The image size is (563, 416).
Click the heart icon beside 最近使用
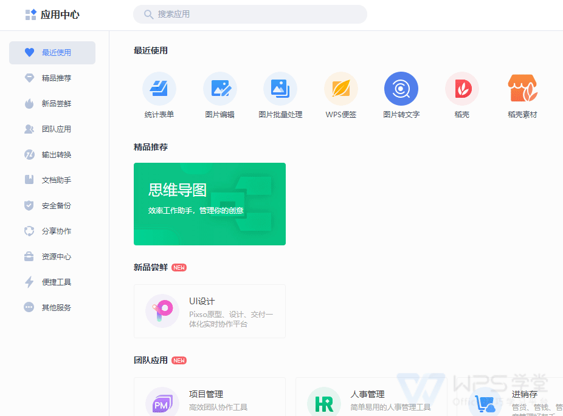tap(29, 52)
